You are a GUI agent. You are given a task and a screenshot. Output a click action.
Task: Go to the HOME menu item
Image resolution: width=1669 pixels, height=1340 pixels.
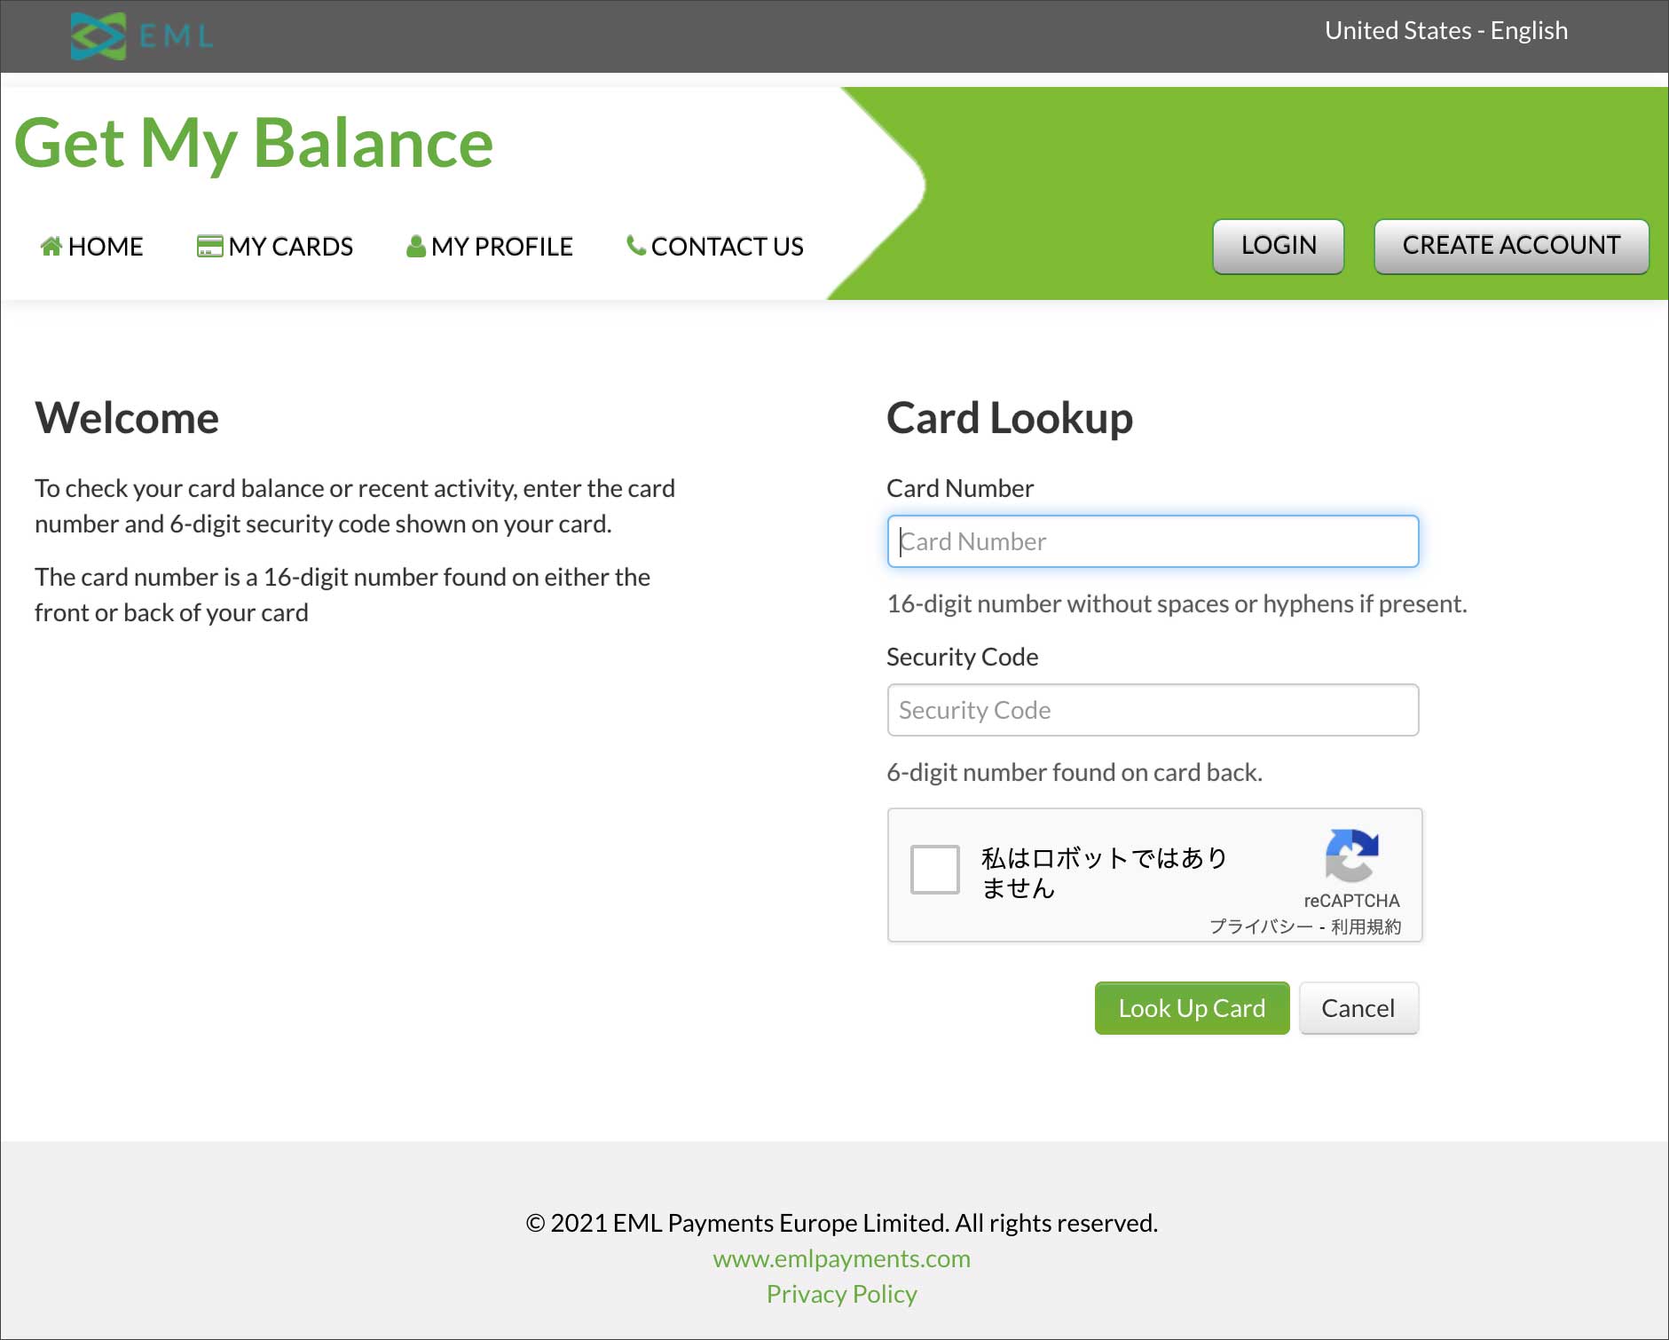pos(105,247)
